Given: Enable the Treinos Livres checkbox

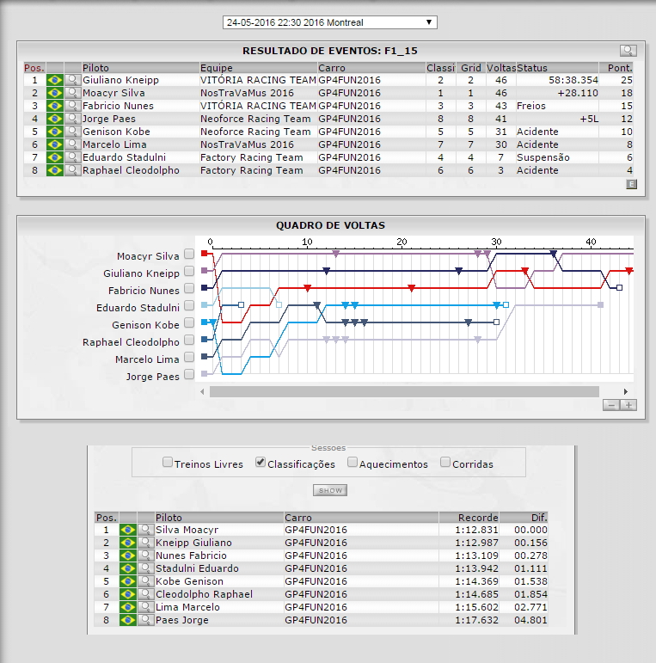Looking at the screenshot, I should pos(168,463).
